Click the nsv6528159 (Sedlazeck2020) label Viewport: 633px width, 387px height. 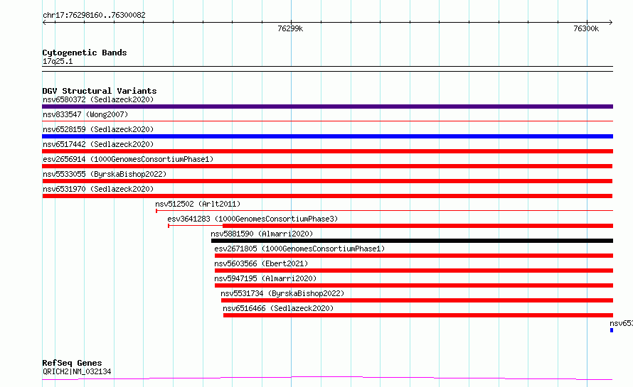pyautogui.click(x=98, y=129)
